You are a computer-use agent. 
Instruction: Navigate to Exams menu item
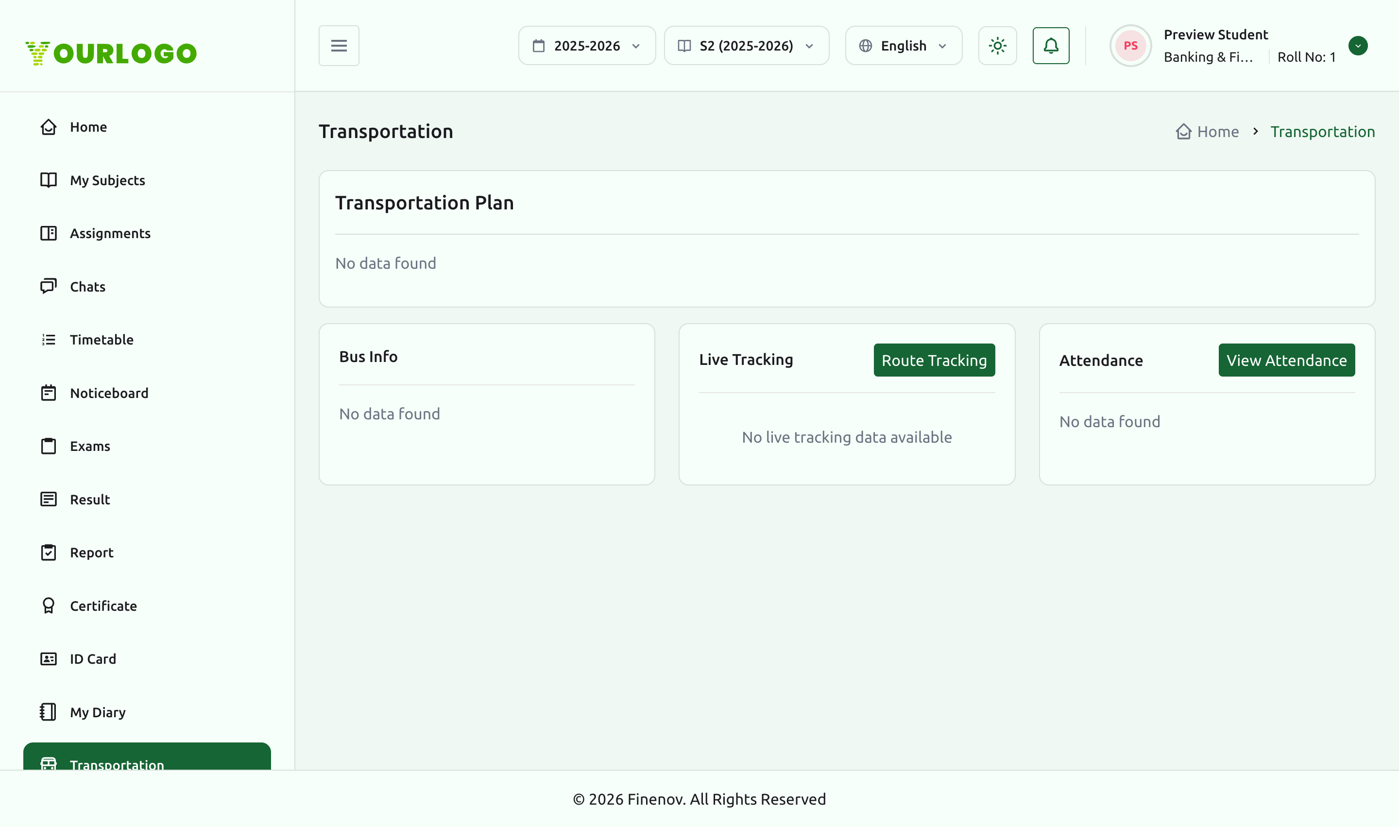coord(147,447)
